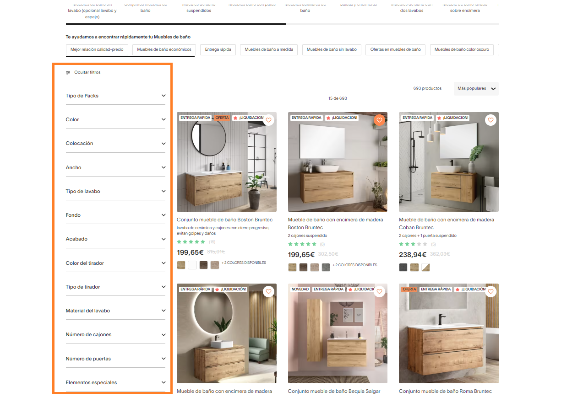The height and width of the screenshot is (397, 583).
Task: Pick the gray swatch under encimera Boston Bruntec
Action: click(326, 267)
